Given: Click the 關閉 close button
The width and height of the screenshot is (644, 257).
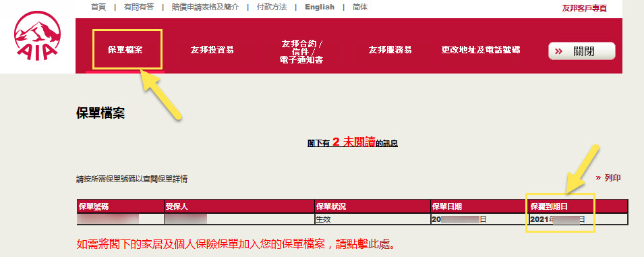Looking at the screenshot, I should click(x=581, y=51).
